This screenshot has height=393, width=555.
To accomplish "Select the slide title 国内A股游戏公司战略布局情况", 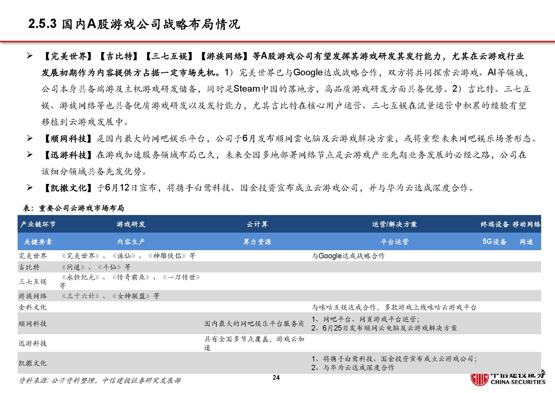I will click(x=134, y=24).
